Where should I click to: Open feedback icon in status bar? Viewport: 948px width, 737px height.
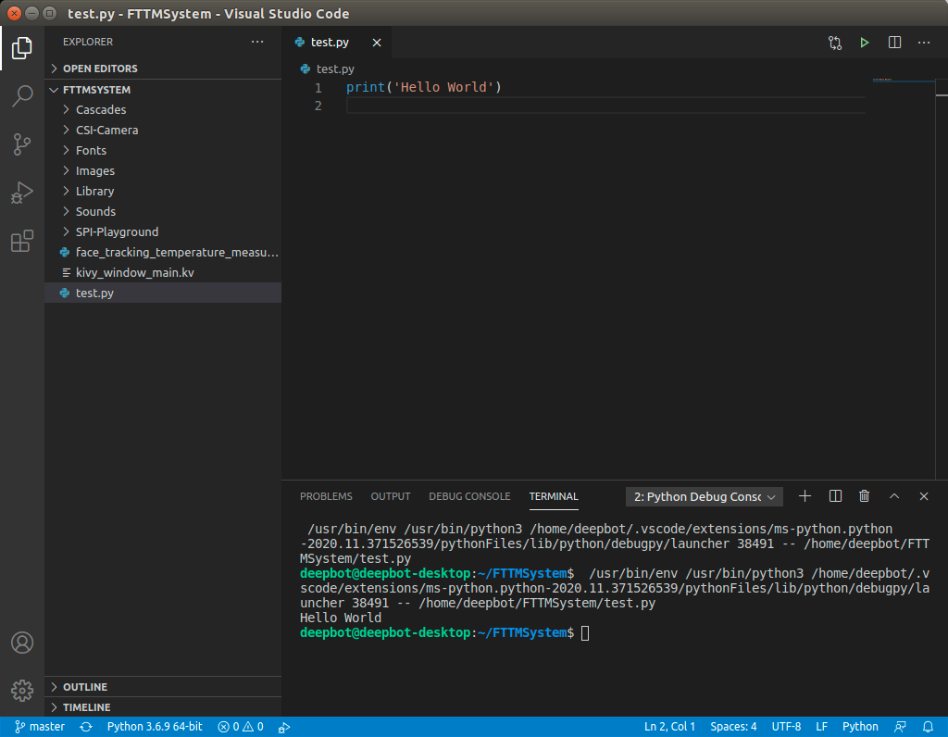[x=900, y=727]
